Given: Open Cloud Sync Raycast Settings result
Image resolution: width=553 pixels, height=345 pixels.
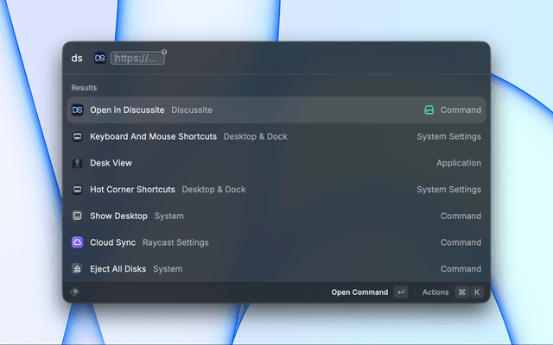Looking at the screenshot, I should coord(276,242).
